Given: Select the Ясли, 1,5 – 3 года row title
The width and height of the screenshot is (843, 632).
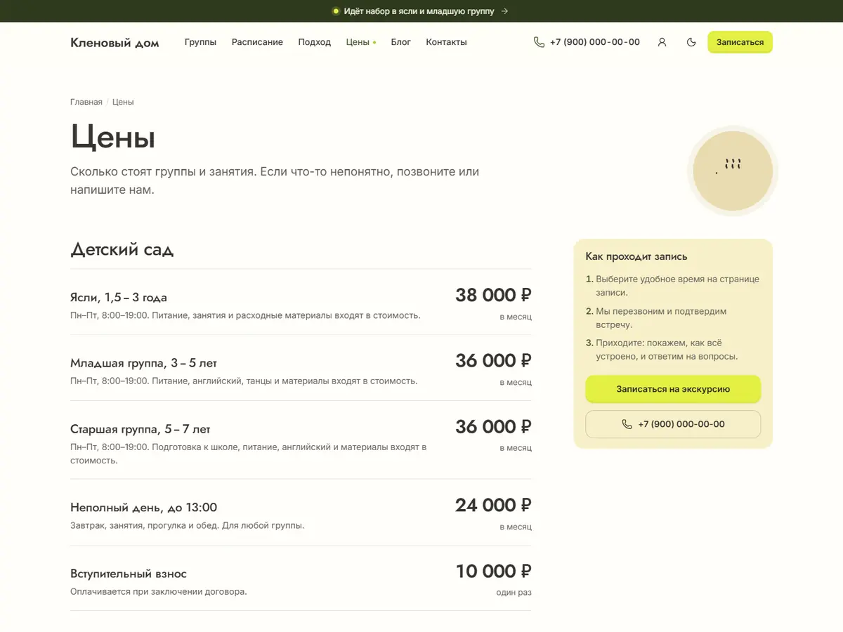Looking at the screenshot, I should [119, 297].
